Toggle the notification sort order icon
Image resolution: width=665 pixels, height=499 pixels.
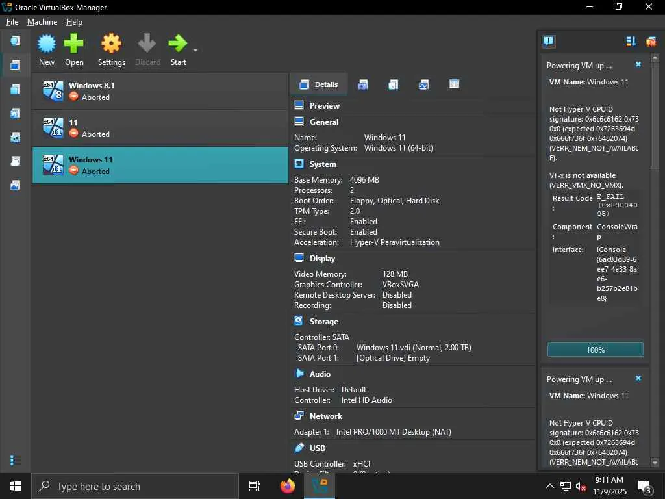click(x=631, y=41)
